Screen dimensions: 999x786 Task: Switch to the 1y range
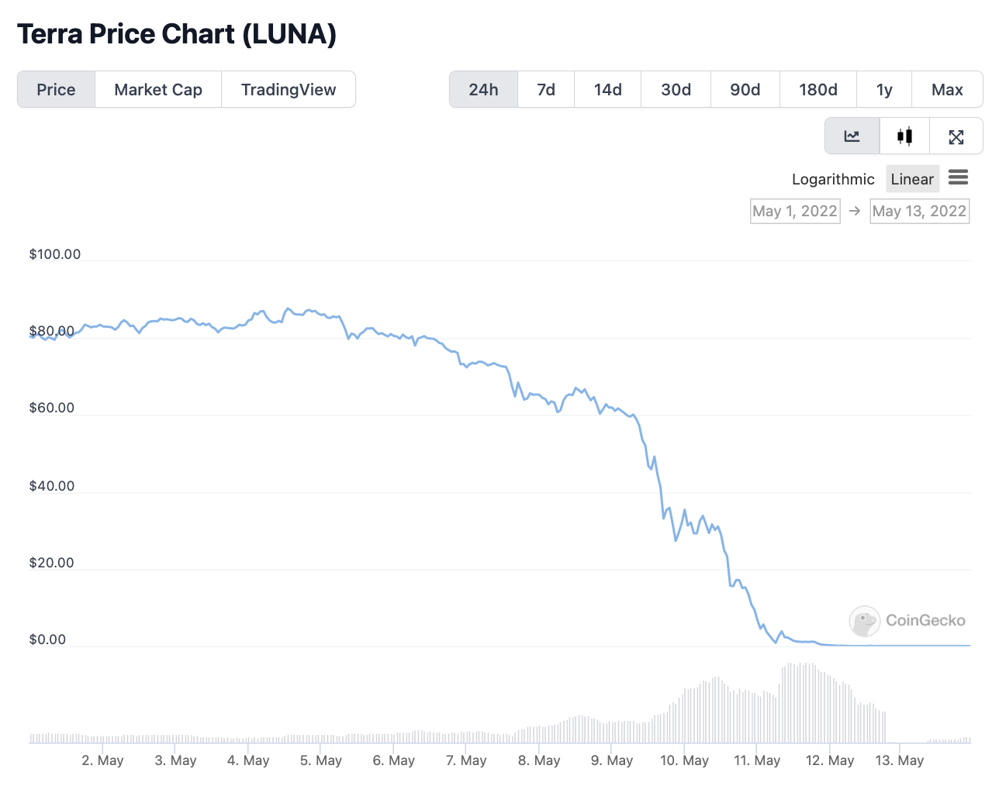[x=884, y=89]
